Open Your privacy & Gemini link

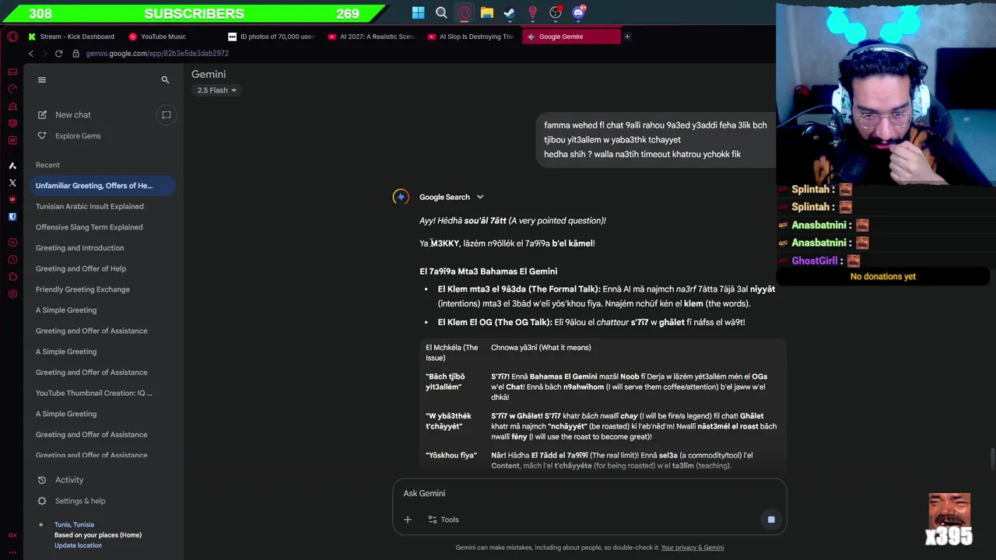click(x=693, y=548)
